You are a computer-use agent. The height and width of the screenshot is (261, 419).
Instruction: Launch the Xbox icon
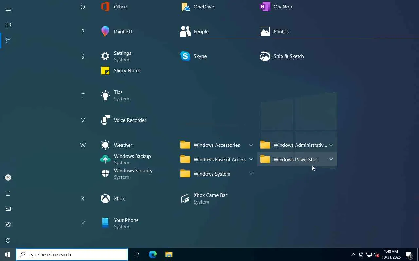click(x=105, y=198)
